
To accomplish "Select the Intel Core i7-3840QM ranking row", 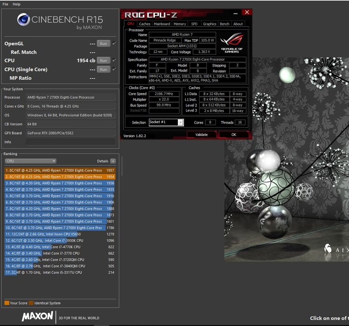I will (x=60, y=266).
